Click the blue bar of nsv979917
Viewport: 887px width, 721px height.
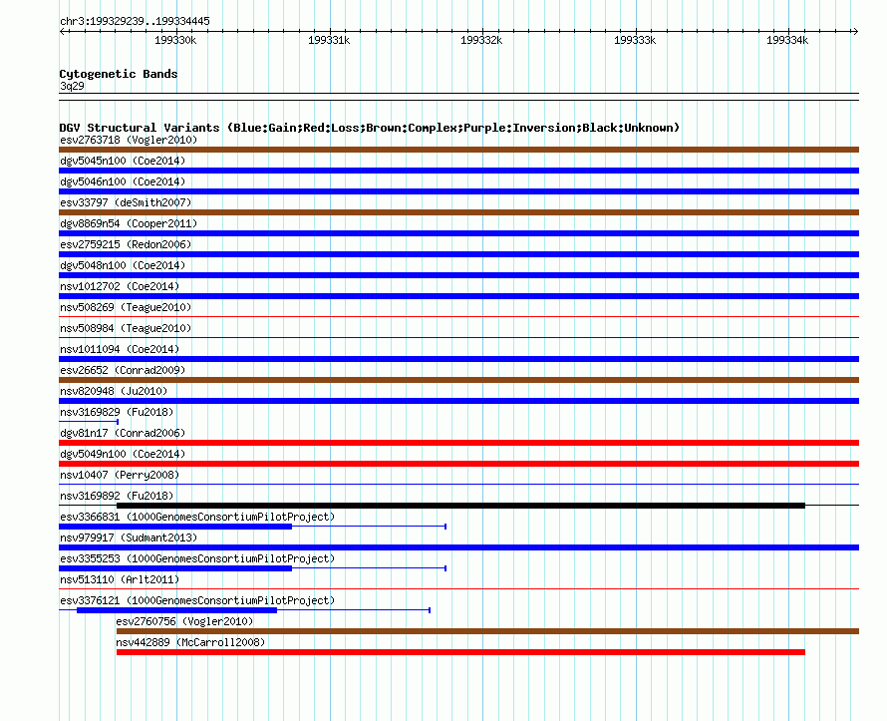[x=458, y=547]
